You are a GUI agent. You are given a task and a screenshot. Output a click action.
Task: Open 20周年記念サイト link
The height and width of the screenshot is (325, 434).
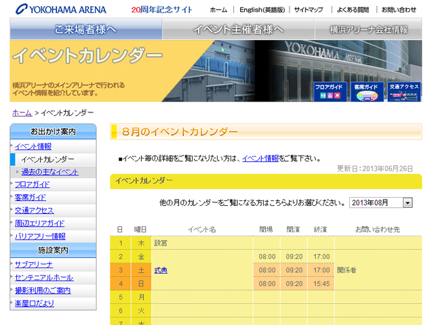[161, 9]
